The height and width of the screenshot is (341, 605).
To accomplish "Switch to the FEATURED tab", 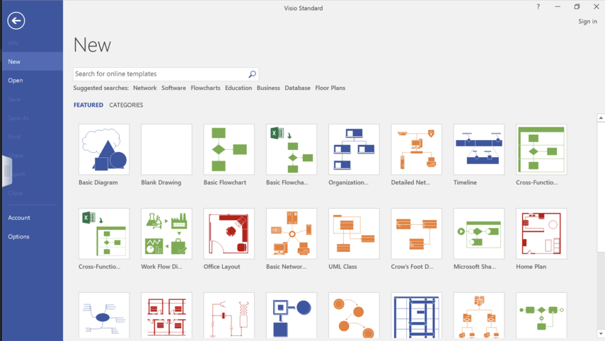I will [x=88, y=105].
